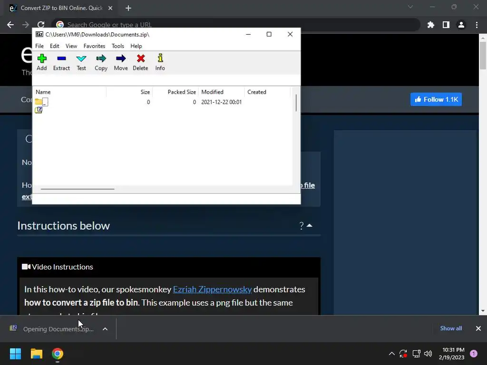Open the Chrome profile avatar
The width and height of the screenshot is (487, 365).
pos(461,25)
